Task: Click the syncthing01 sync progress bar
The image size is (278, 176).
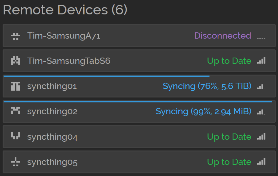Action: [106, 77]
